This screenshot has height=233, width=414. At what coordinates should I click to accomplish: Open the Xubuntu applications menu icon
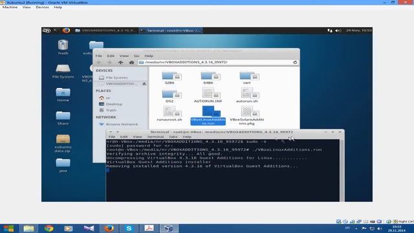[x=47, y=30]
